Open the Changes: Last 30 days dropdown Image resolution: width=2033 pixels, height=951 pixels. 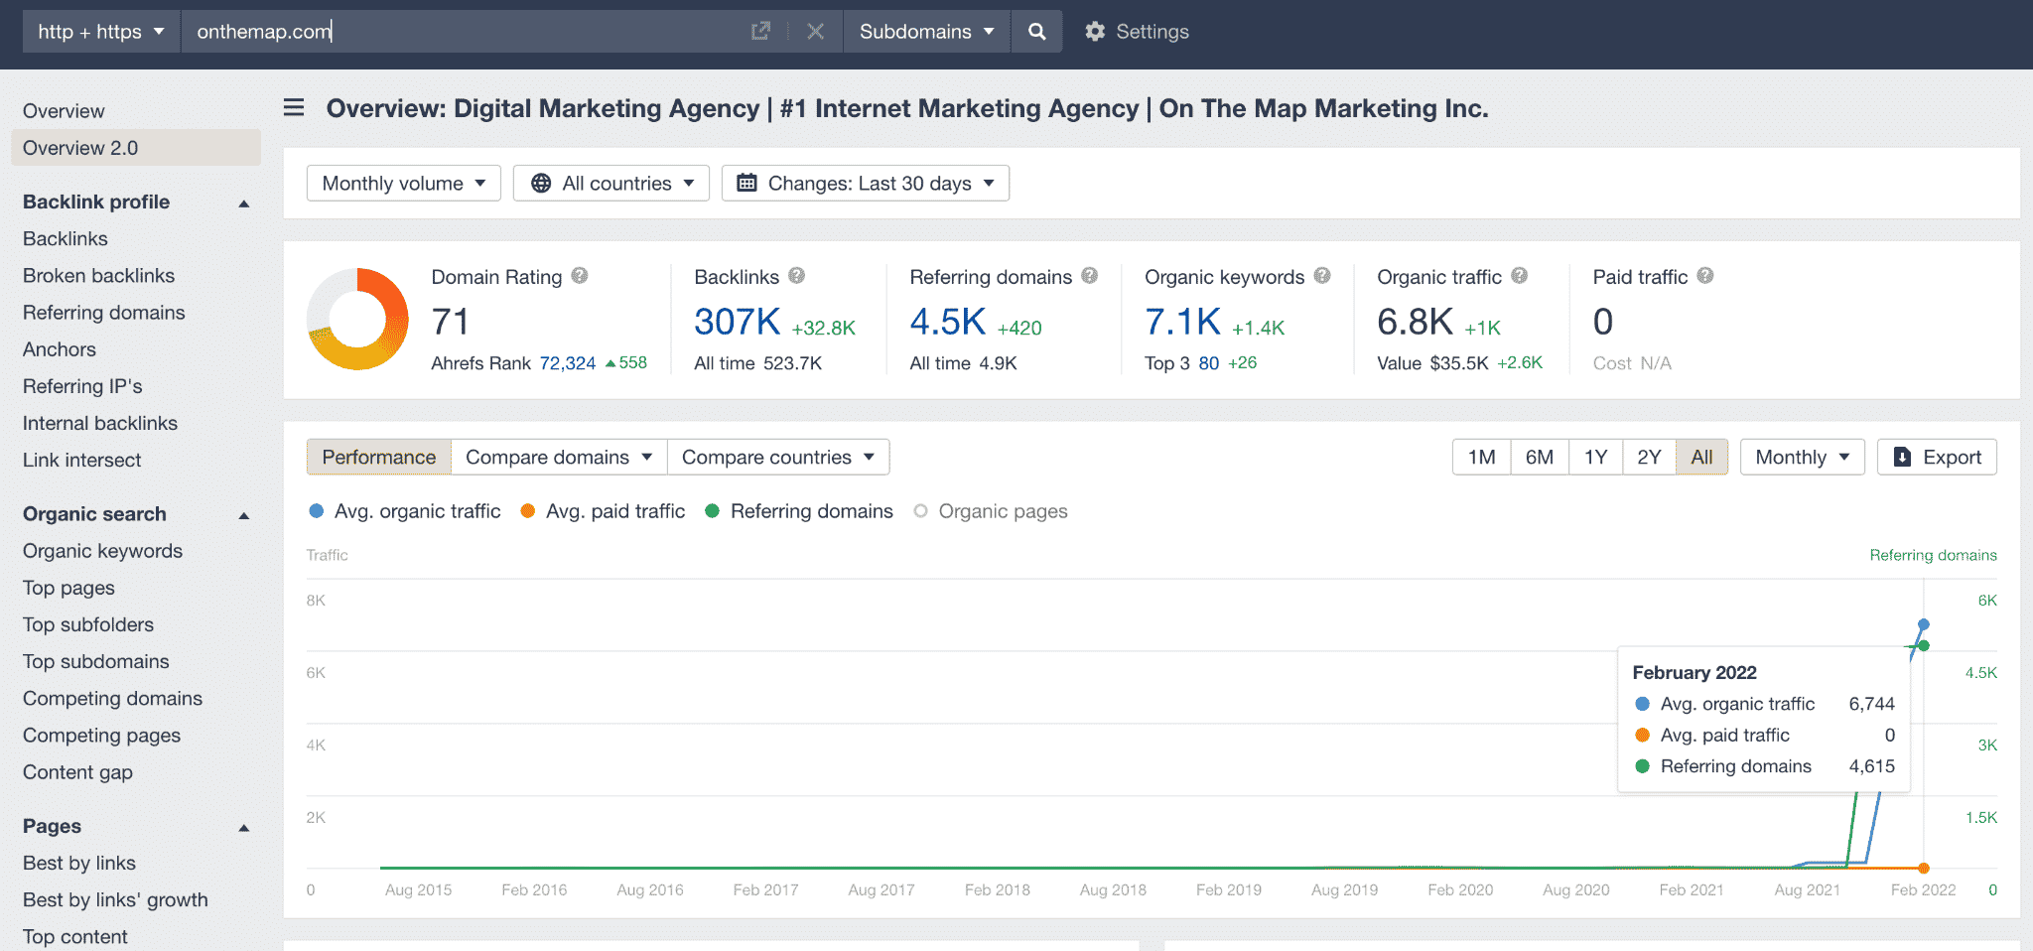click(x=866, y=183)
